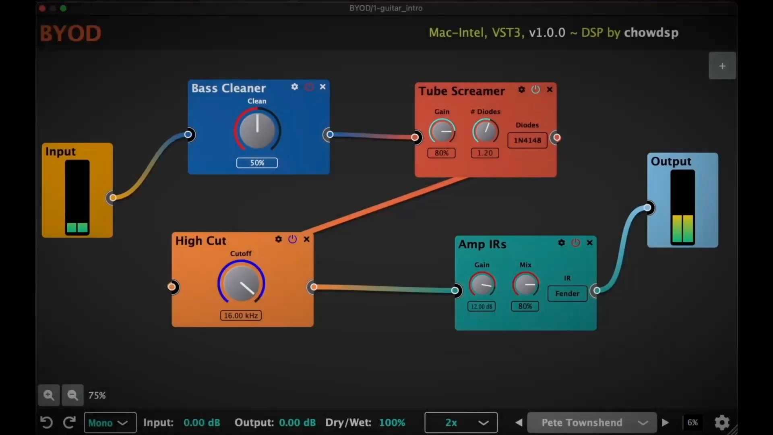The height and width of the screenshot is (435, 773).
Task: Disable the Amp IRs module power
Action: coord(576,242)
